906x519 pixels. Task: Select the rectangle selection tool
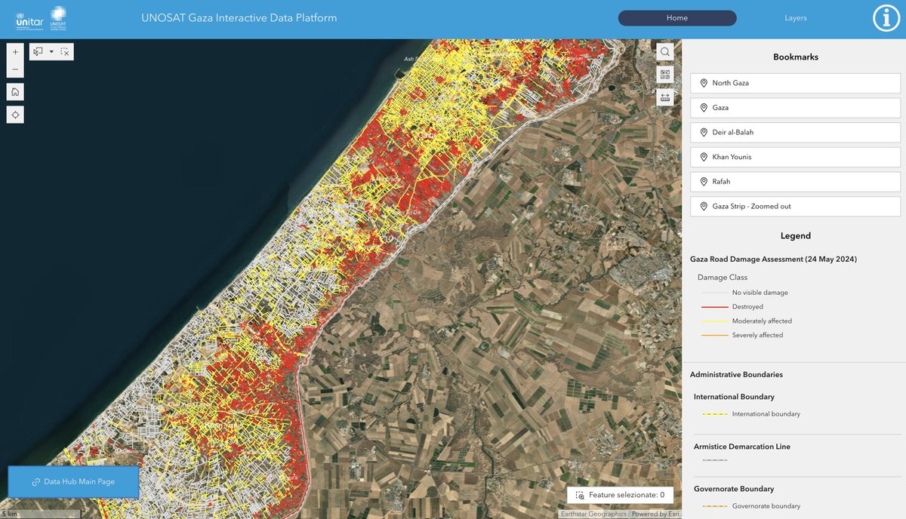click(x=36, y=51)
